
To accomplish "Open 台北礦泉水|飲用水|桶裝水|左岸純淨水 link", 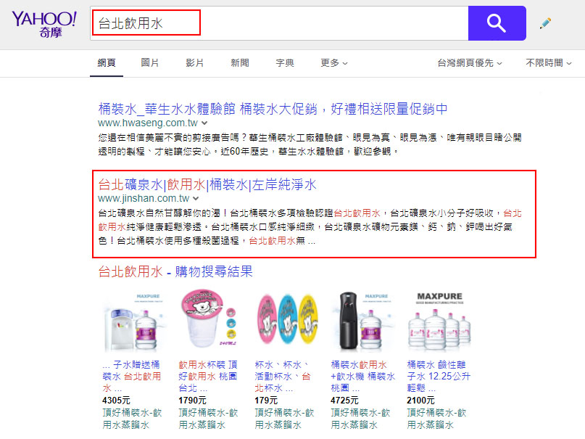I will point(207,184).
